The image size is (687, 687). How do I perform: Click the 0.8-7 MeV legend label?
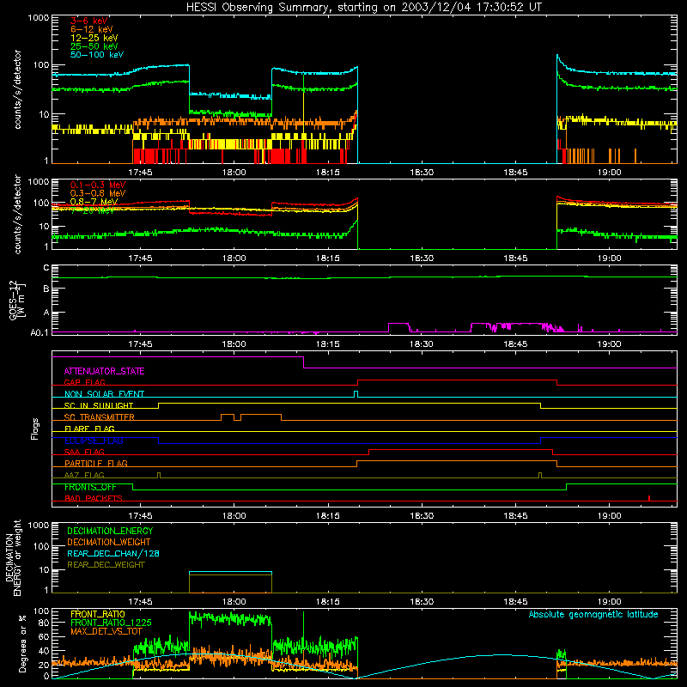click(x=94, y=202)
